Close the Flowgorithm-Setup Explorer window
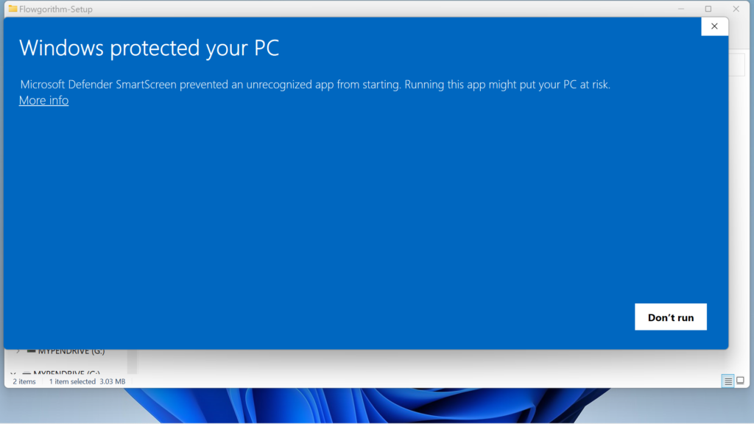754x424 pixels. 736,9
